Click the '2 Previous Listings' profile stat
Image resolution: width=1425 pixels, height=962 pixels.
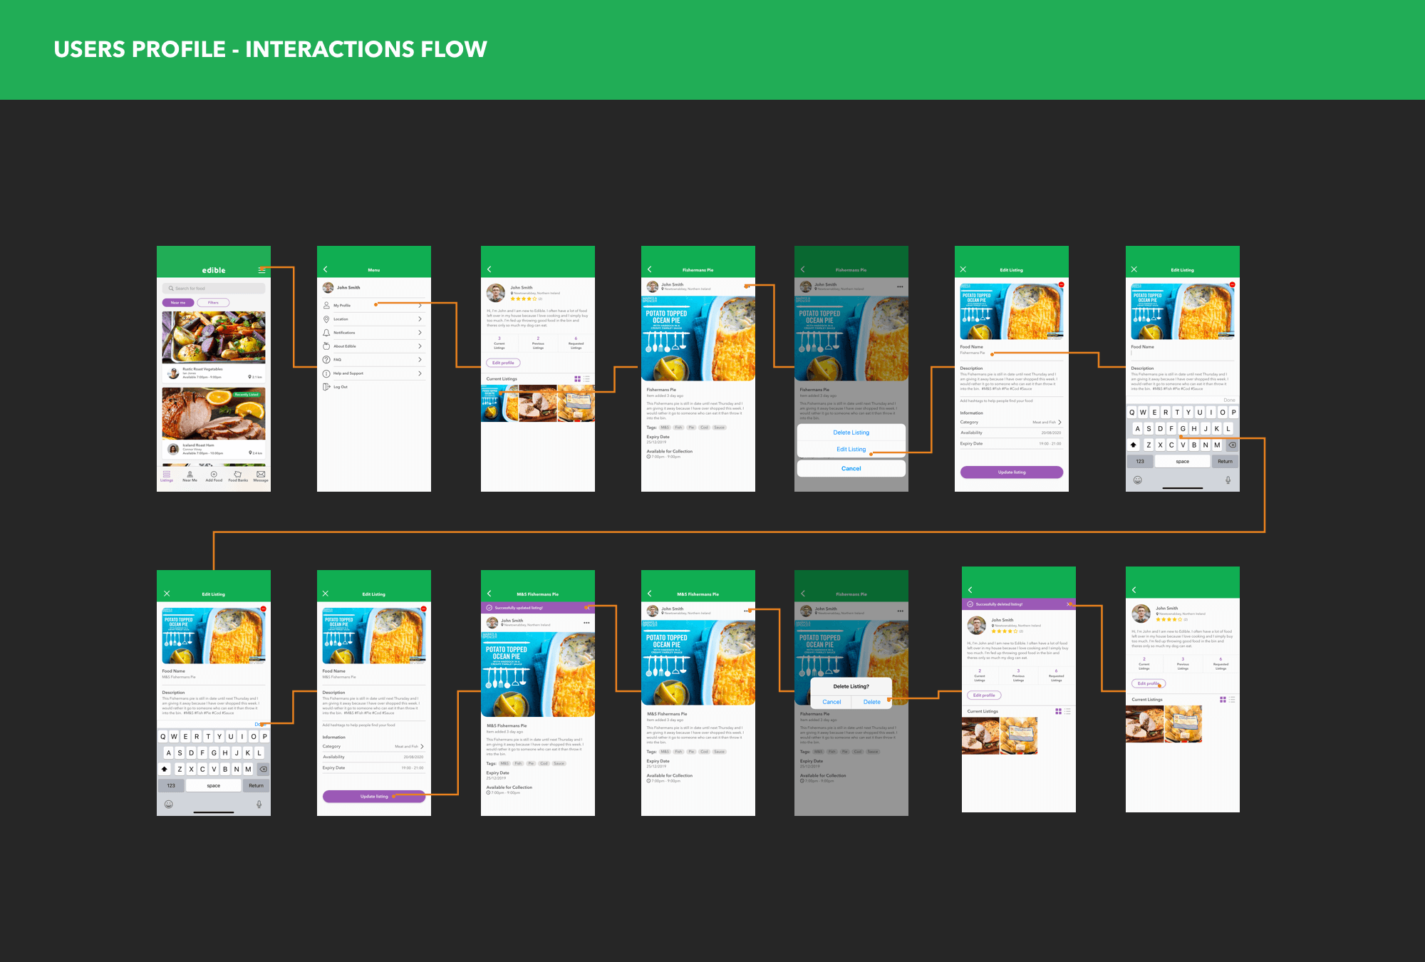538,343
